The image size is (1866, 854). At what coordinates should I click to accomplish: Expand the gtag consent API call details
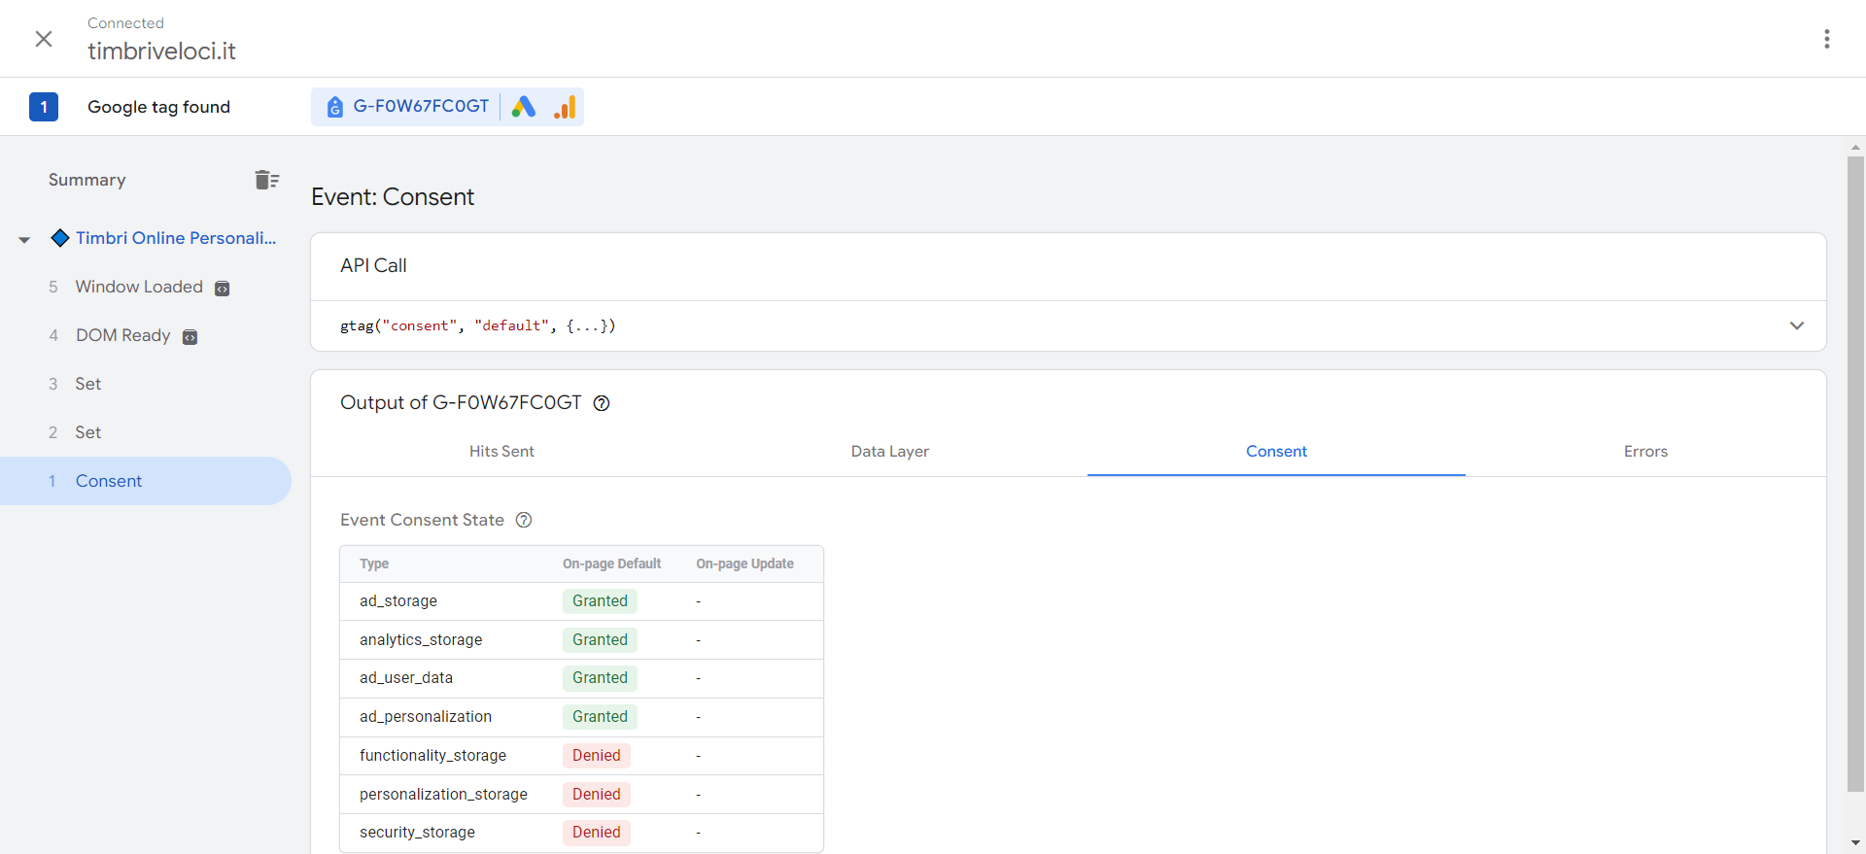pyautogui.click(x=1796, y=325)
